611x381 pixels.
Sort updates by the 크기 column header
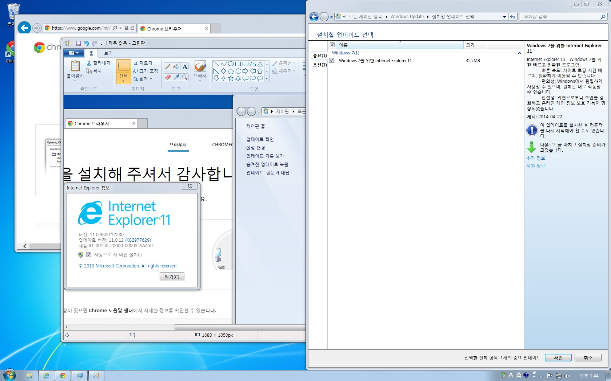tap(476, 45)
